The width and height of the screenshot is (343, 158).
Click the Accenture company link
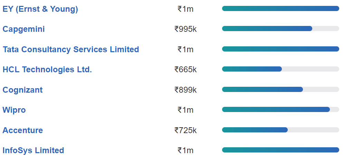click(x=23, y=130)
